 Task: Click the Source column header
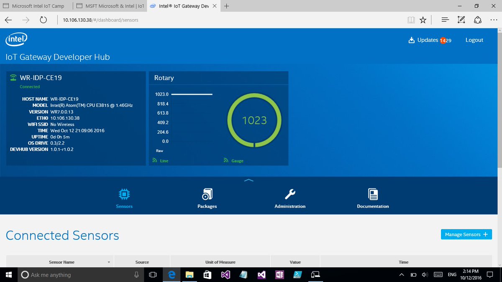point(142,262)
